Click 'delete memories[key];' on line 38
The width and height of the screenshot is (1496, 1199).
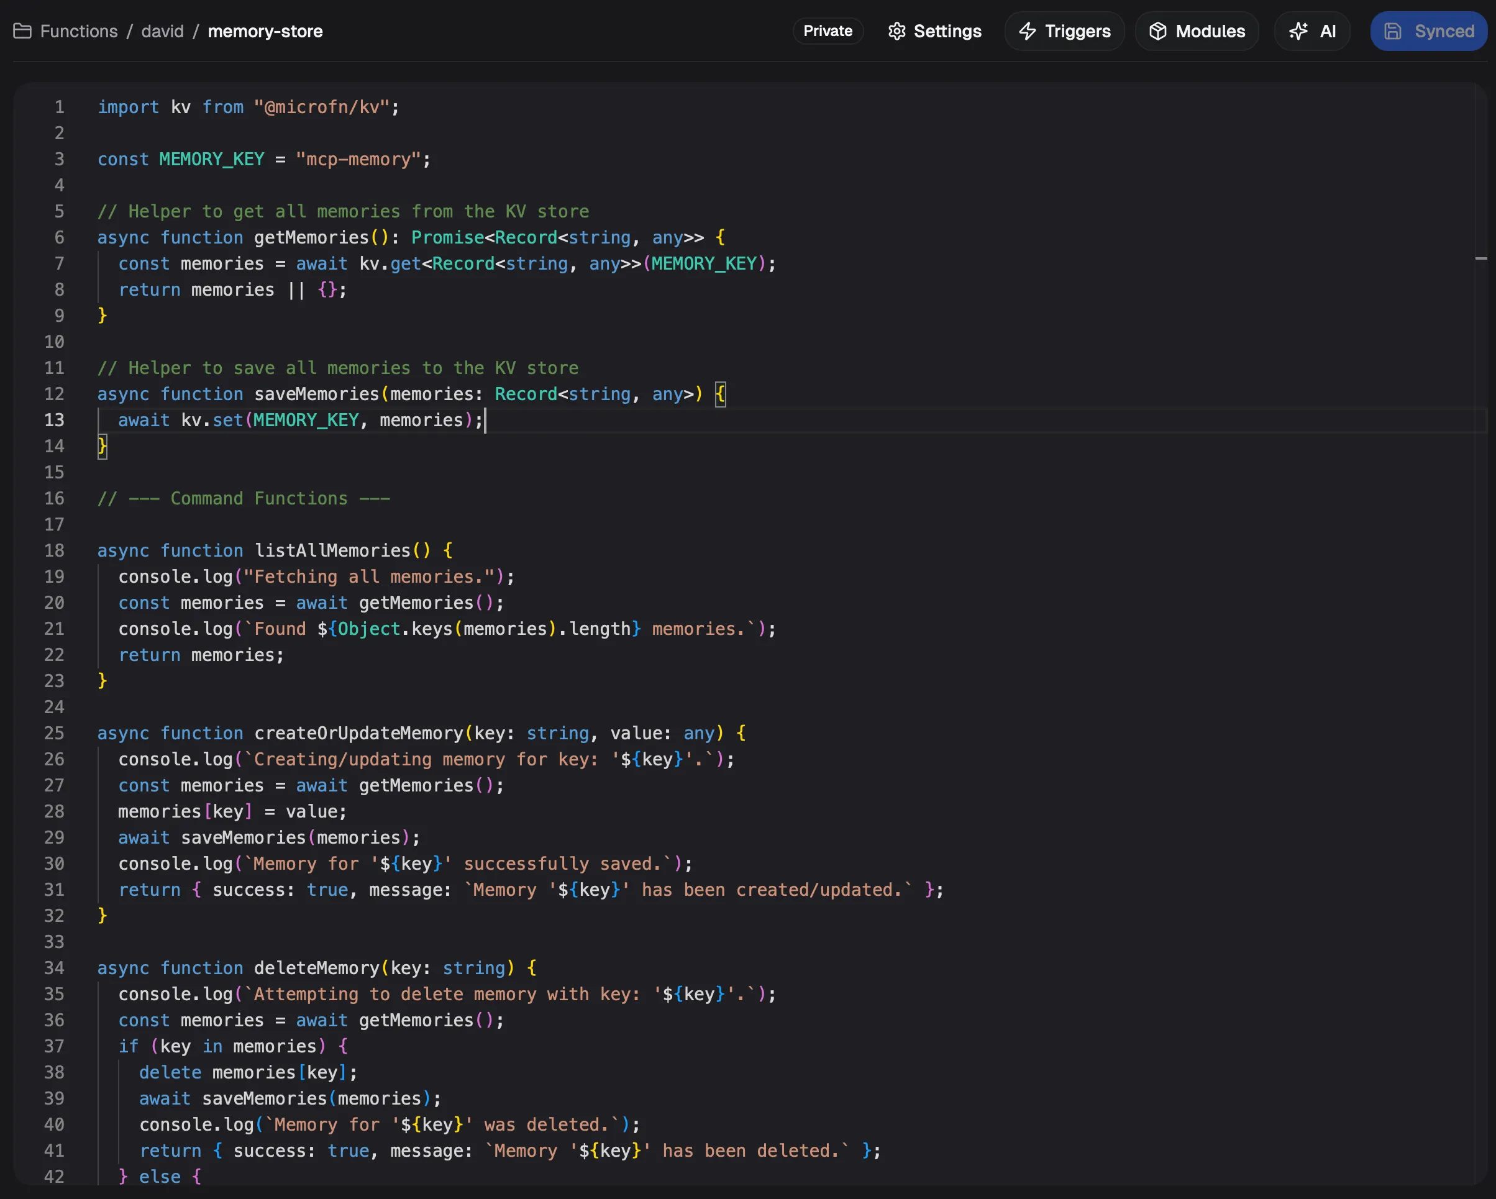tap(249, 1072)
